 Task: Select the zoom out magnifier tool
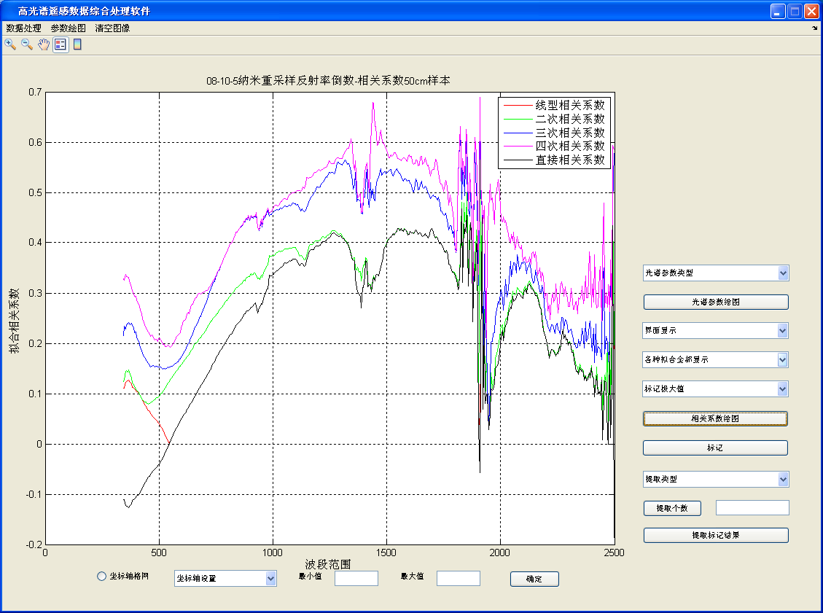[27, 44]
